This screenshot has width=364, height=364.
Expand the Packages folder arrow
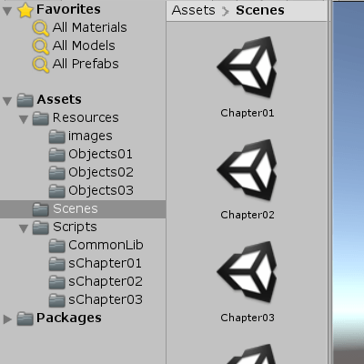pyautogui.click(x=7, y=319)
